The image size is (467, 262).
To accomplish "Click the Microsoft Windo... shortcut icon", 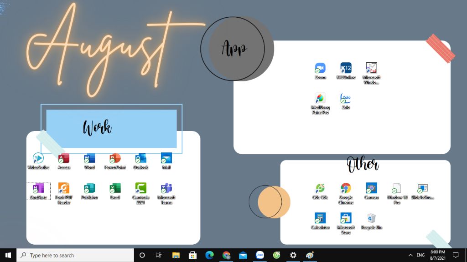I will [371, 73].
